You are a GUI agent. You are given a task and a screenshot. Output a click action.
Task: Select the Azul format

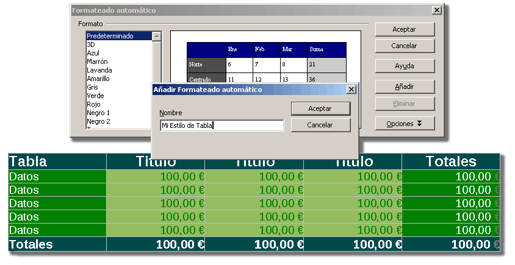tap(119, 53)
